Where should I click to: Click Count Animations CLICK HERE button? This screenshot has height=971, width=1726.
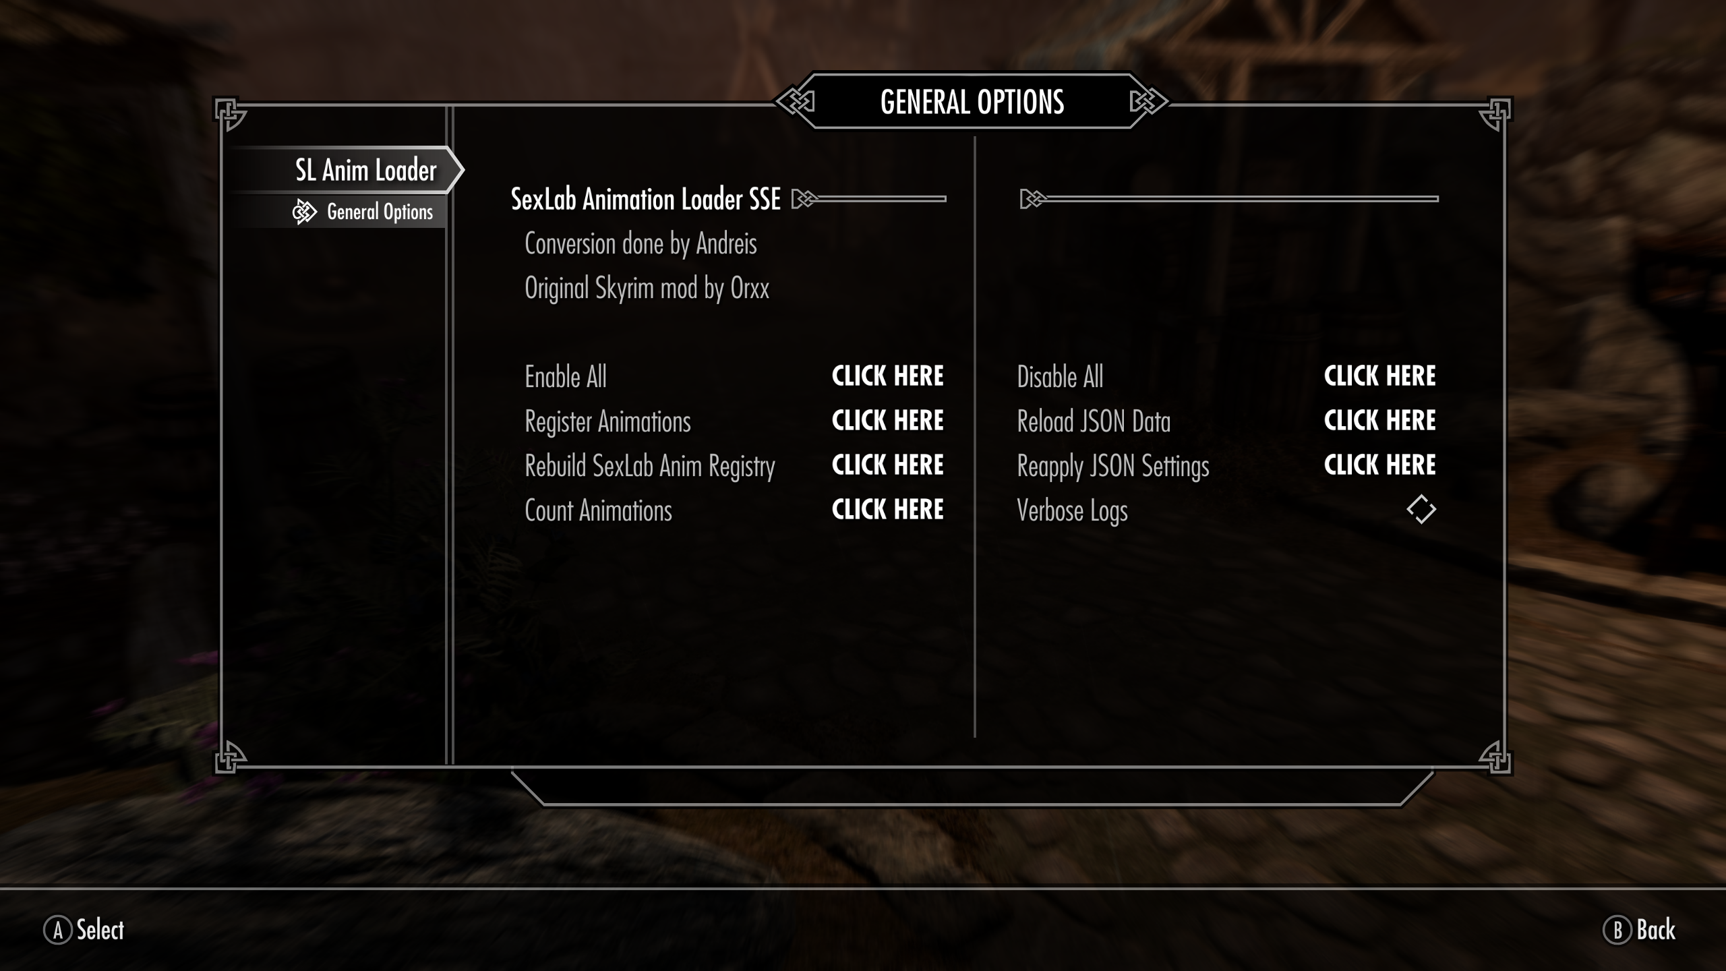coord(888,508)
